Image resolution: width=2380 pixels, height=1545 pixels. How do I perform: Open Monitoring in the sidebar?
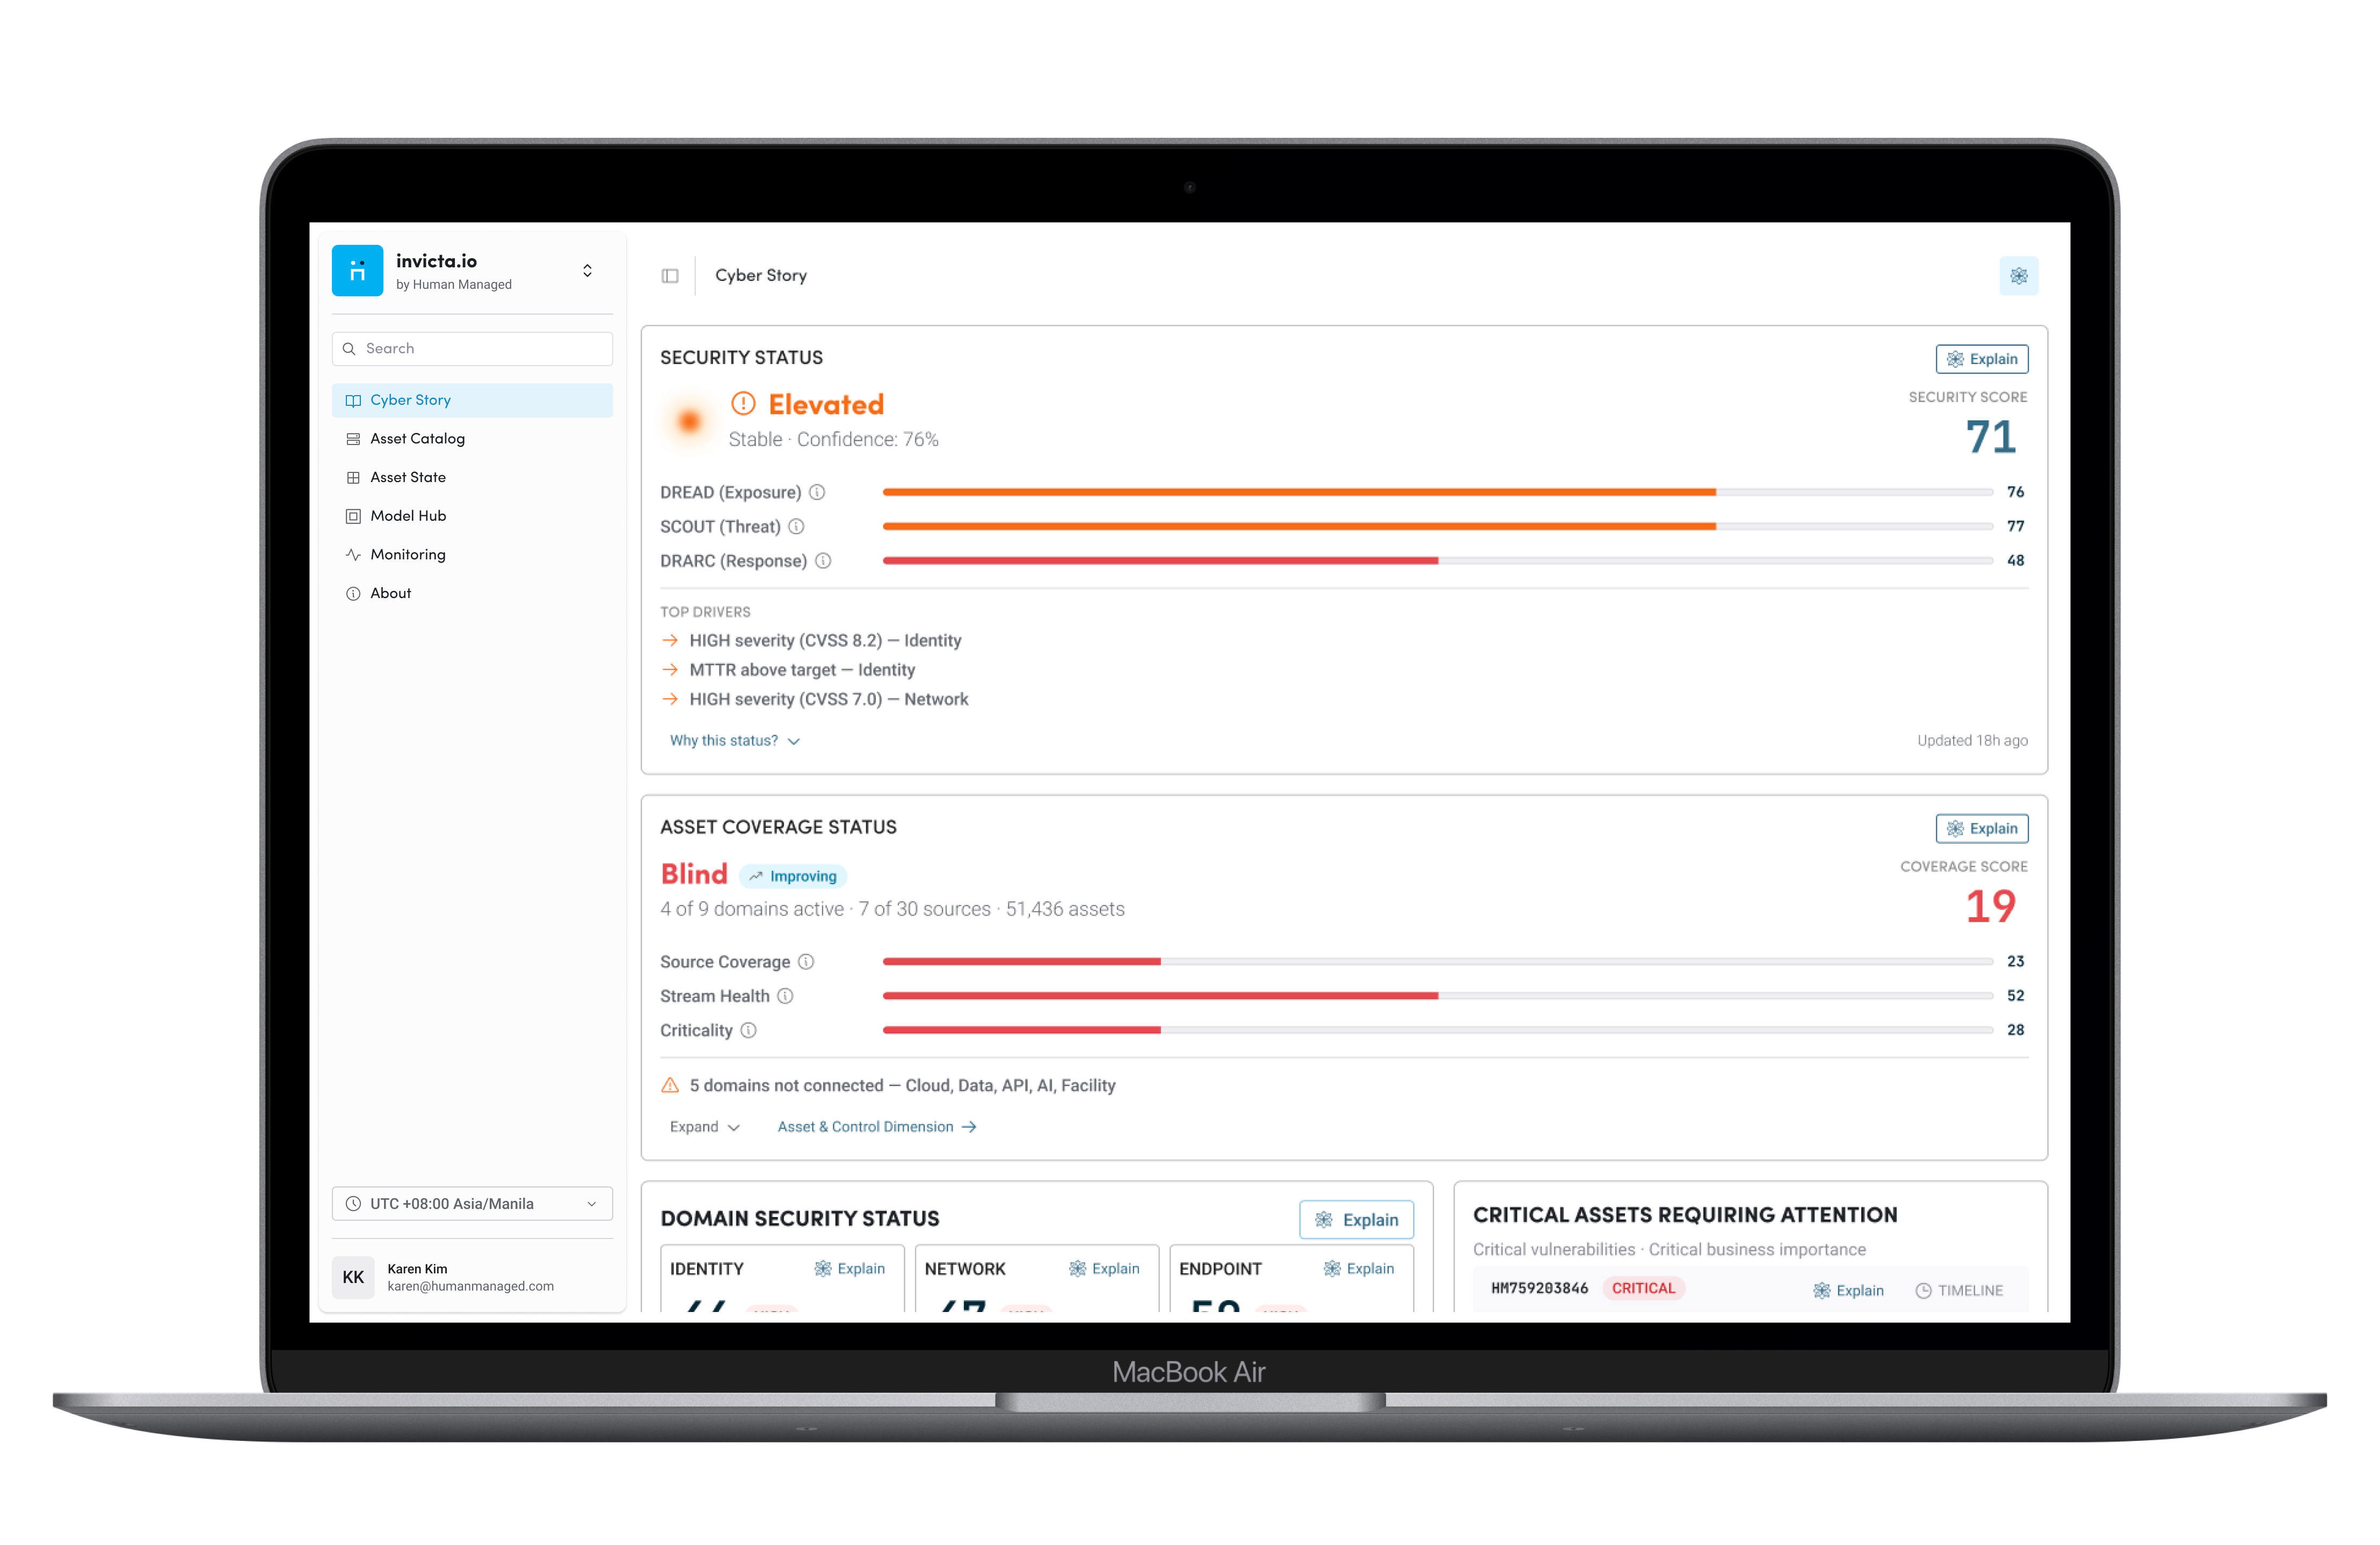472,555
